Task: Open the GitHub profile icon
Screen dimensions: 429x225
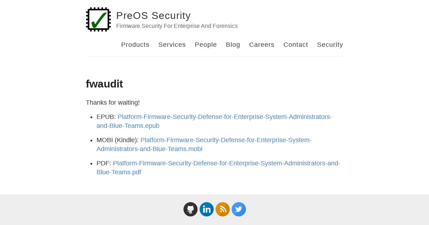Action: (191, 209)
